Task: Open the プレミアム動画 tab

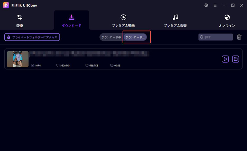Action: (123, 21)
